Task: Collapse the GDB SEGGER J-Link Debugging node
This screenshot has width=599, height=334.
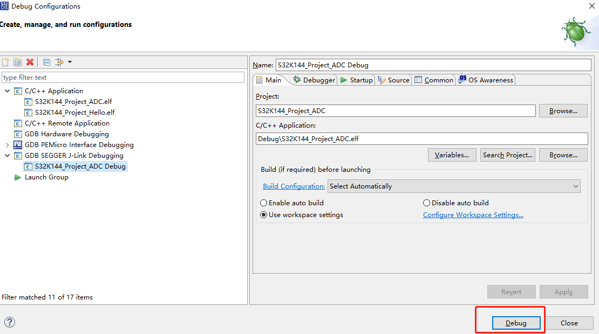Action: click(x=7, y=155)
